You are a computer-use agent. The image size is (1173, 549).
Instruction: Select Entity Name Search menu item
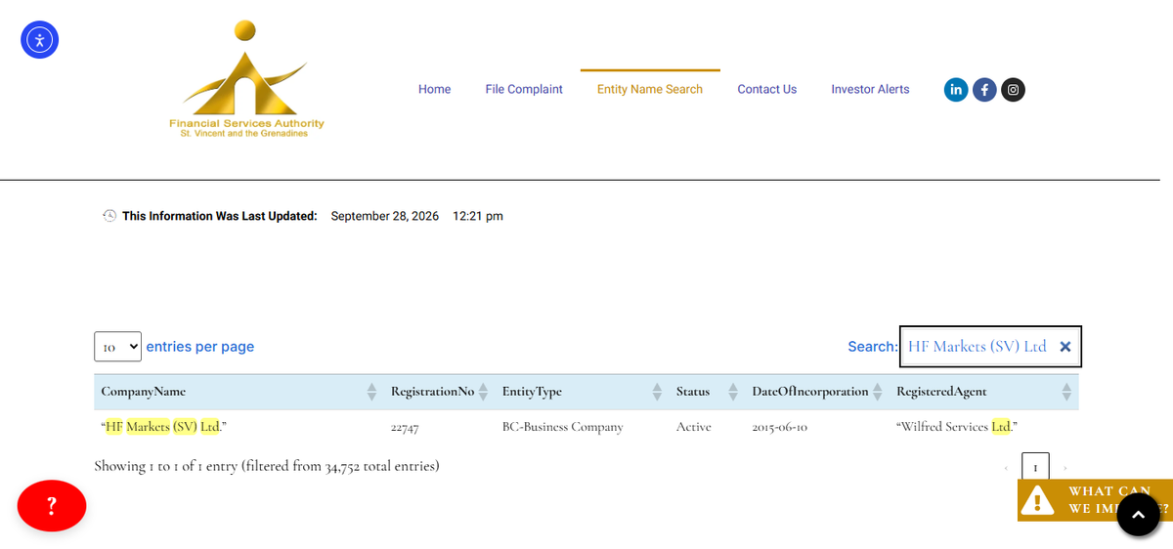(650, 89)
